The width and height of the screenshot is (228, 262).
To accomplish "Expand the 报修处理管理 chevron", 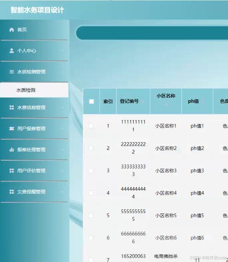I will click(x=63, y=149).
